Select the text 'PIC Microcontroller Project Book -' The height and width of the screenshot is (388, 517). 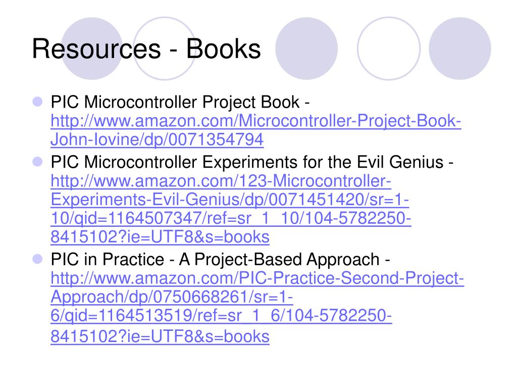(x=180, y=102)
